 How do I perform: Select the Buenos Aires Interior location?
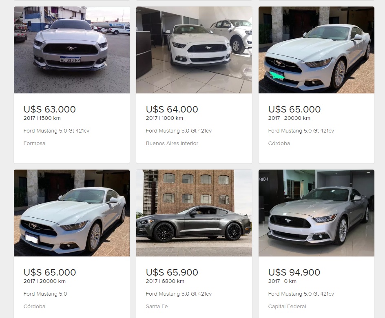point(172,144)
